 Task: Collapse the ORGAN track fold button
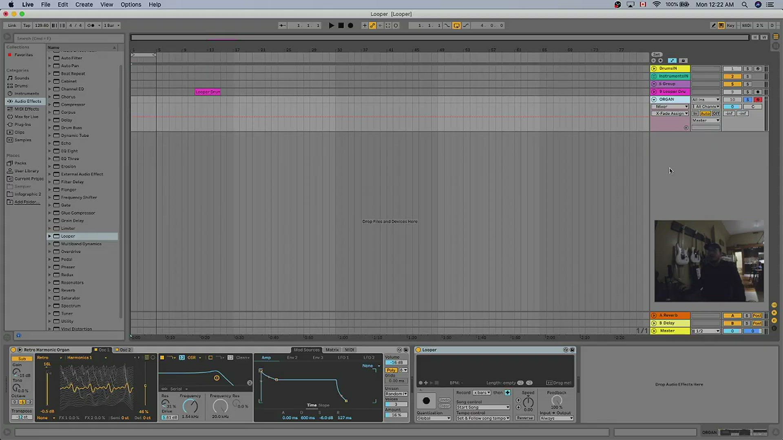point(654,99)
